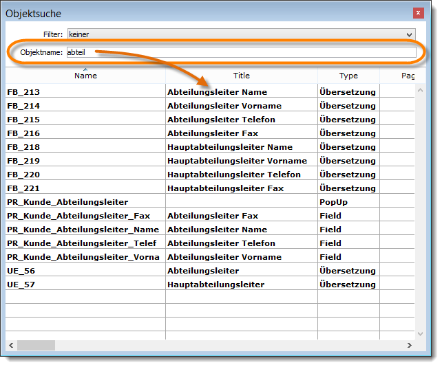Close the Objektsuche dialog window

[x=417, y=13]
